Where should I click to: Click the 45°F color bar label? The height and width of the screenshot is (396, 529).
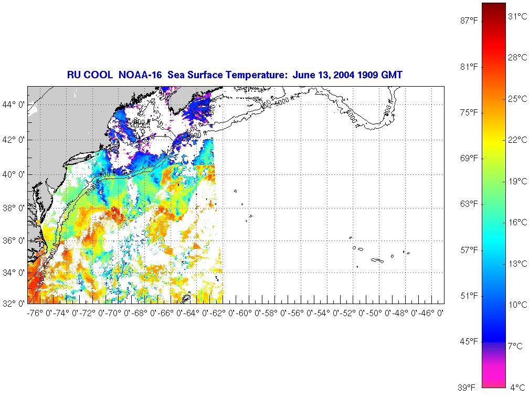pos(469,342)
